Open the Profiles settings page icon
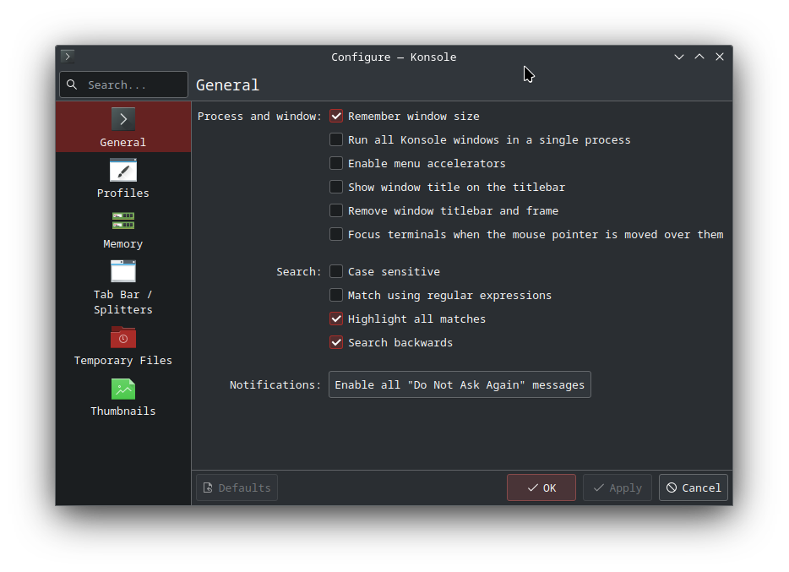The image size is (789, 572). tap(123, 170)
